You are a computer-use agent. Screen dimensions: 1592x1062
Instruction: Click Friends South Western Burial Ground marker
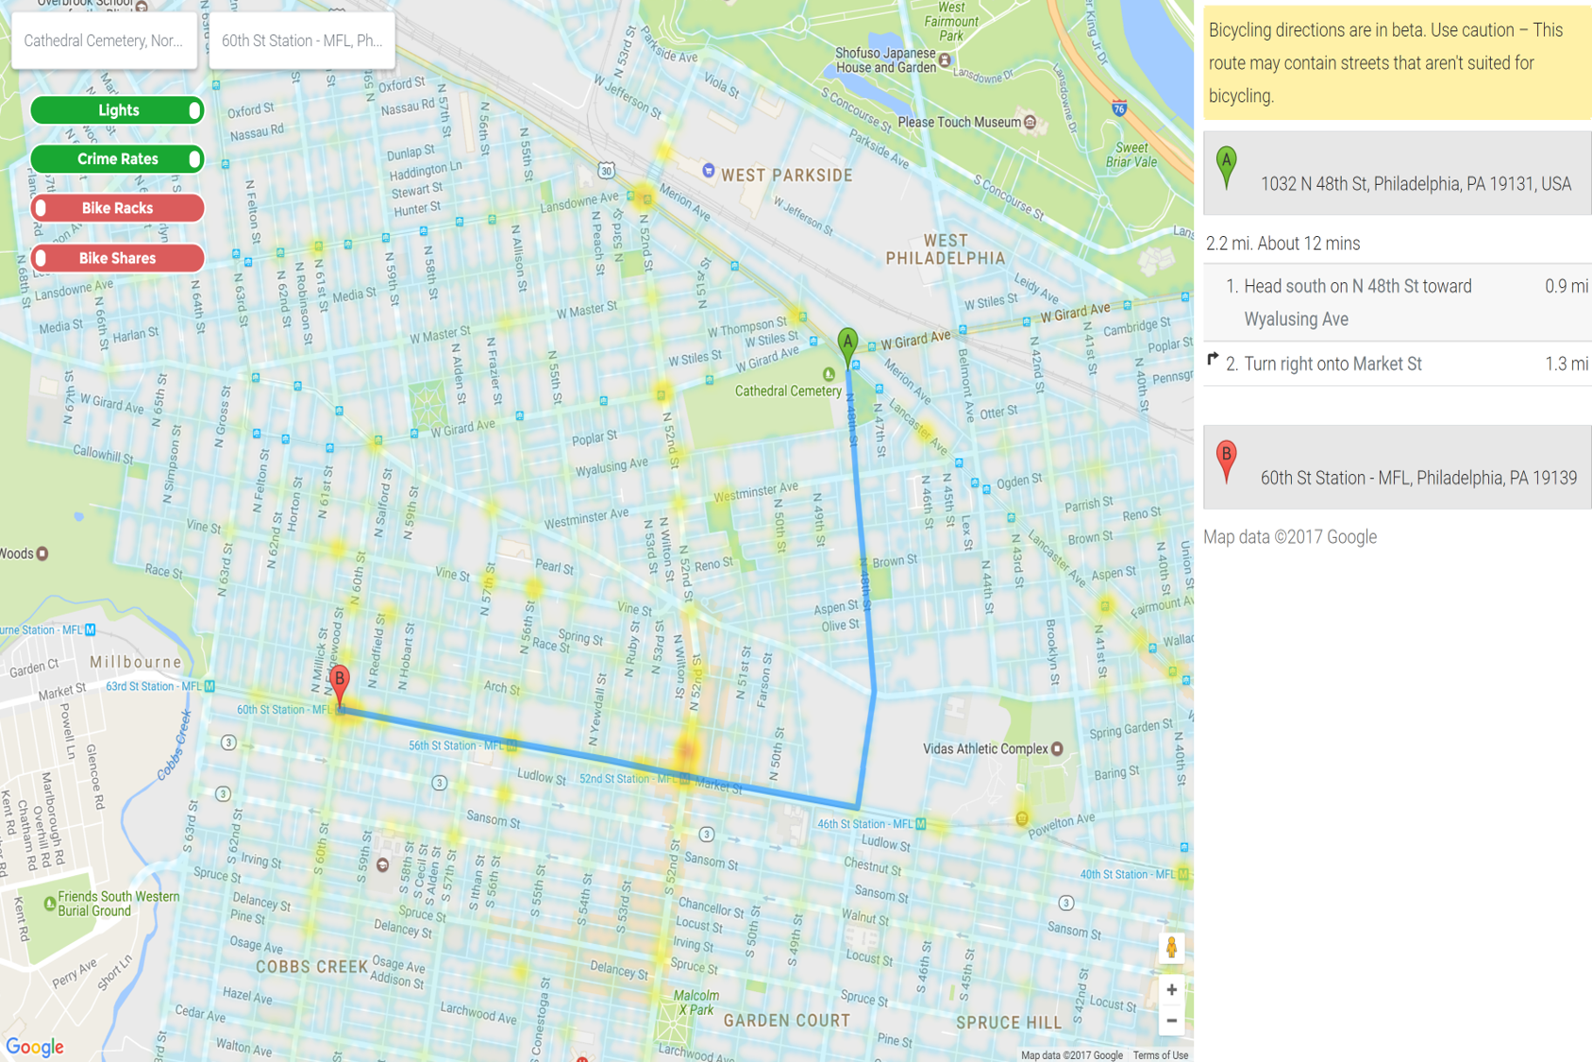50,903
